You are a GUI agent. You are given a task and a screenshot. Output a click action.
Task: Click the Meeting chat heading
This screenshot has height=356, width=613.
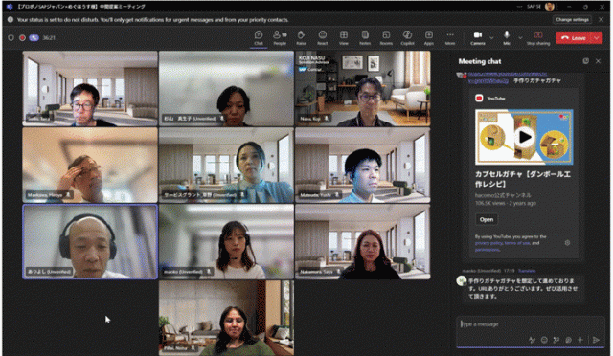(x=480, y=61)
